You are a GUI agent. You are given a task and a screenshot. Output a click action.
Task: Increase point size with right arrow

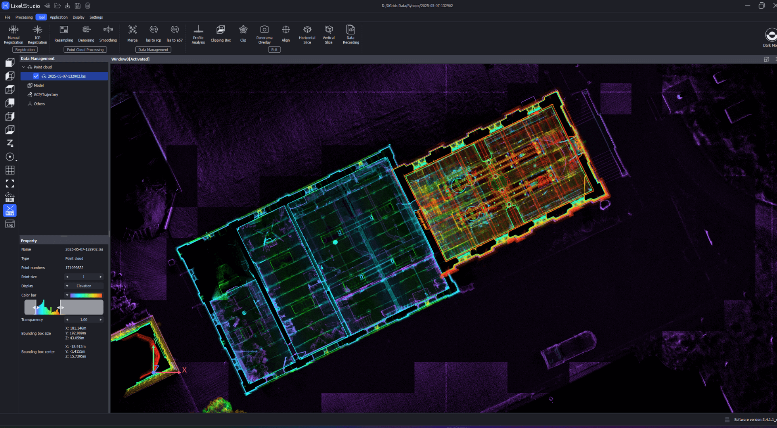click(100, 277)
